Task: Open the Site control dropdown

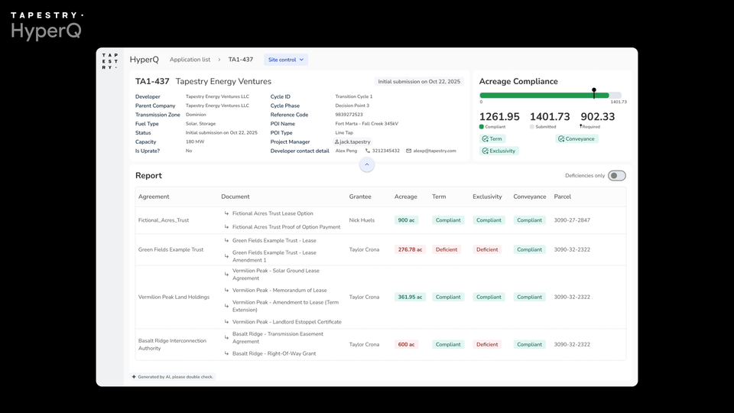Action: tap(286, 60)
